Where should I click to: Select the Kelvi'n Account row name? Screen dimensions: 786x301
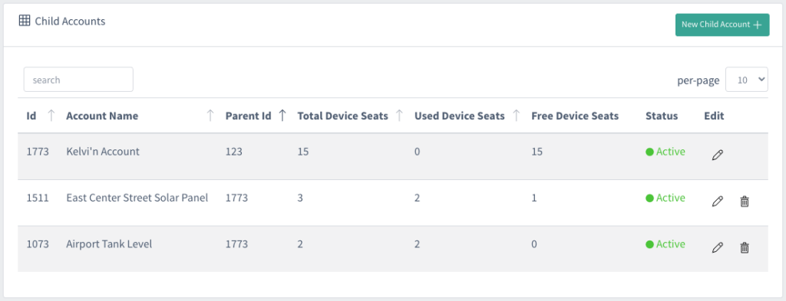103,152
